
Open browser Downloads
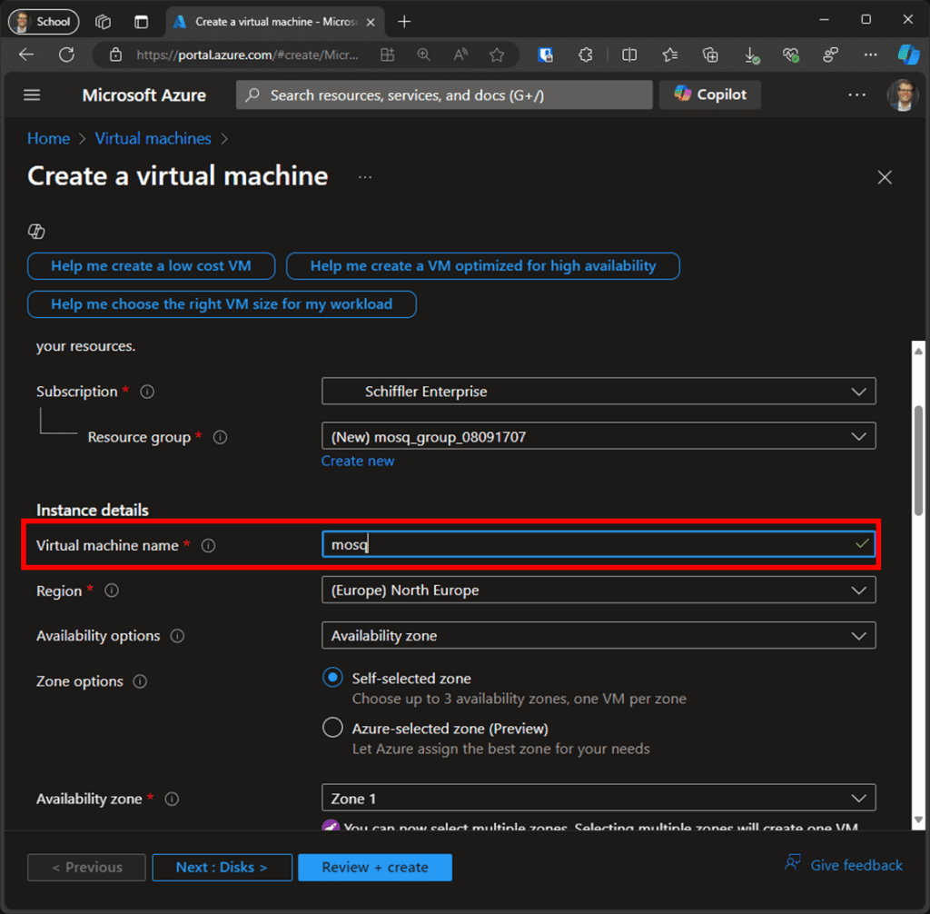751,55
